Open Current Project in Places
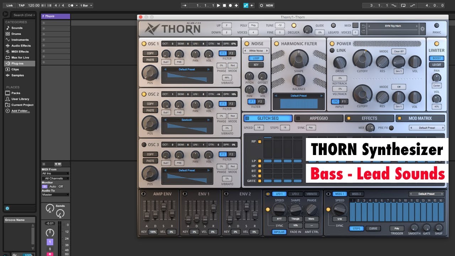The image size is (455, 256). tap(22, 105)
